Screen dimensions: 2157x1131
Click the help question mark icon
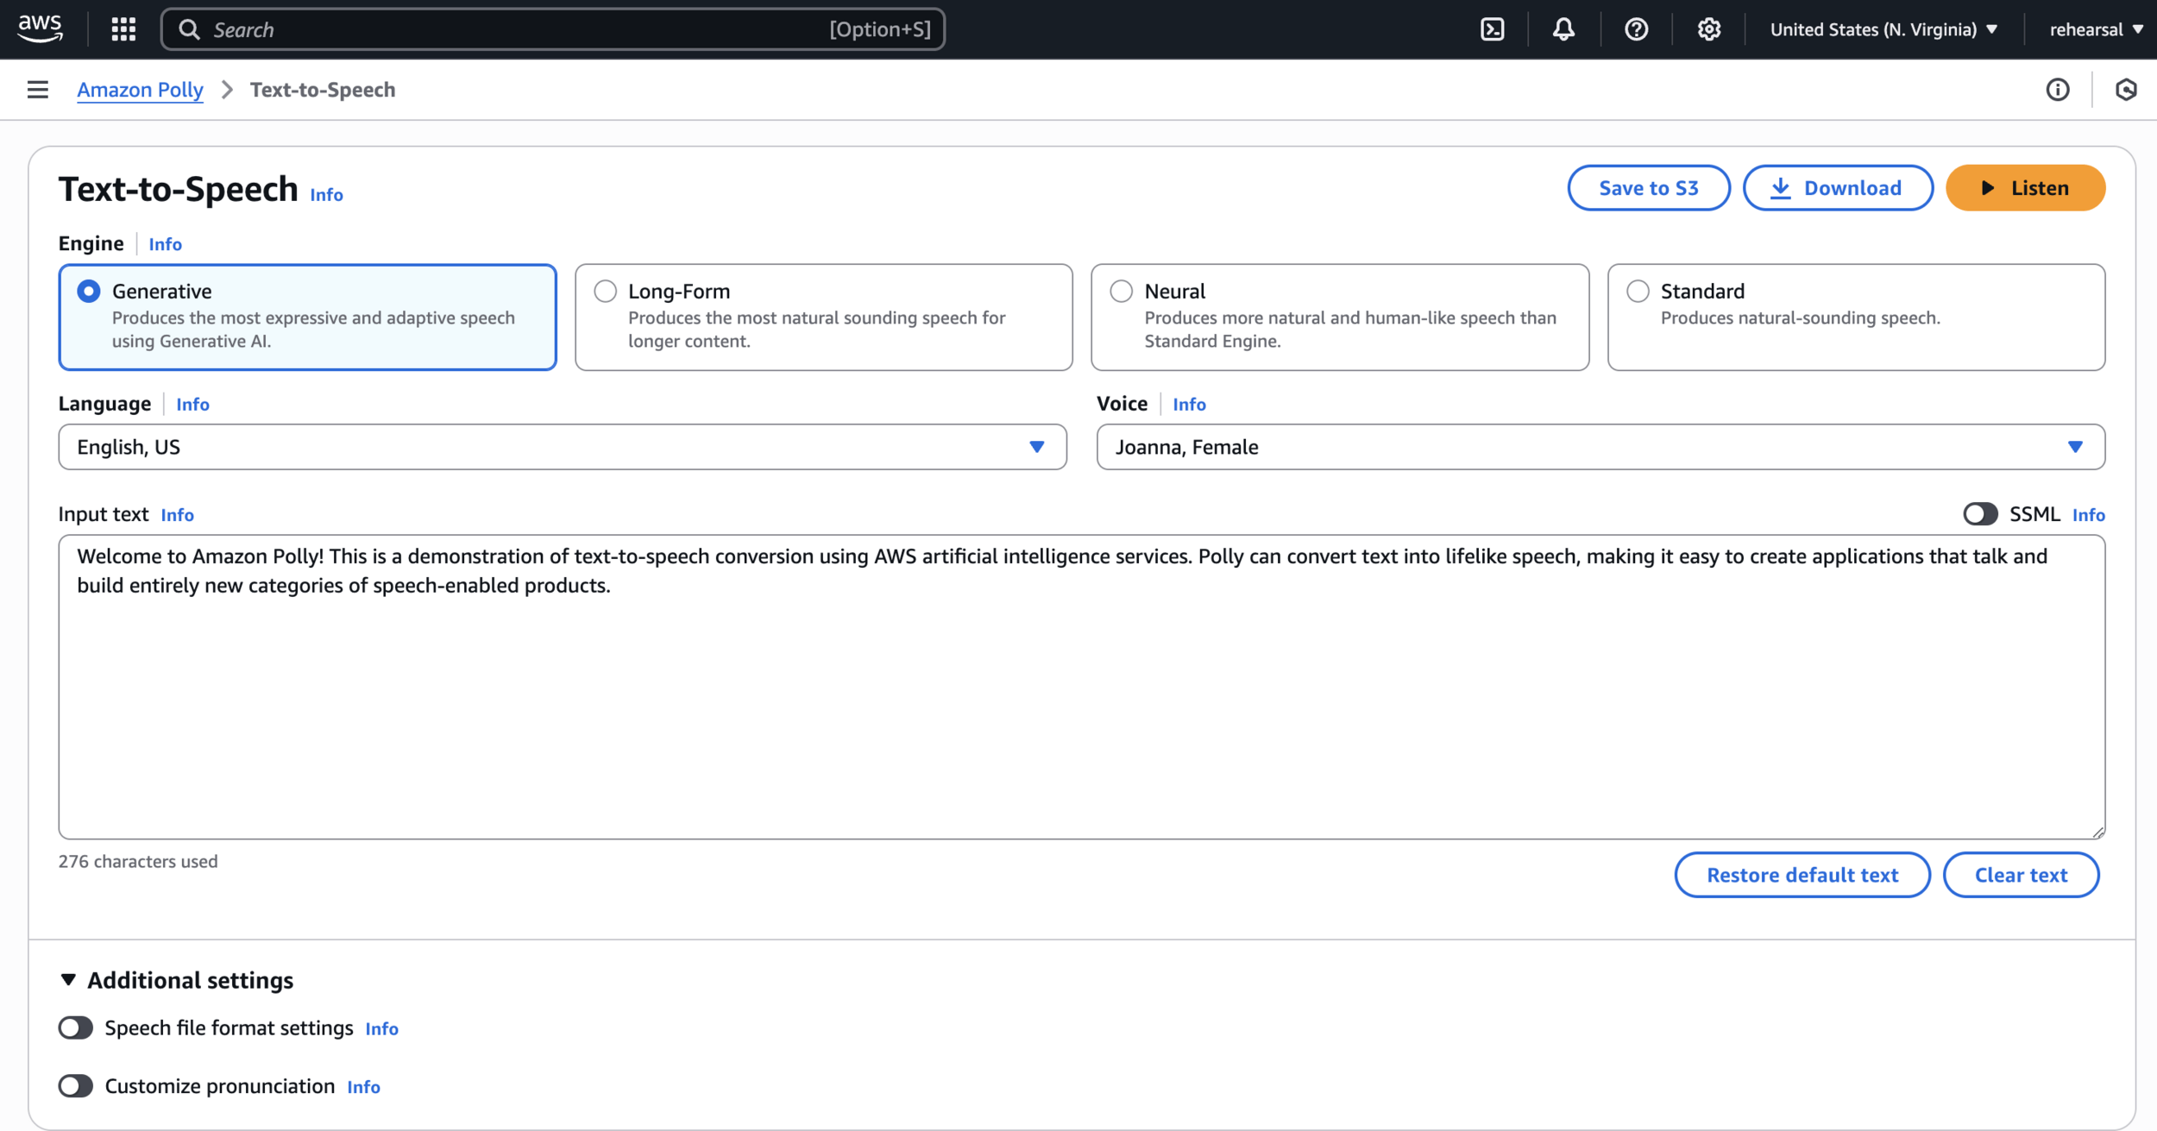pyautogui.click(x=1636, y=29)
